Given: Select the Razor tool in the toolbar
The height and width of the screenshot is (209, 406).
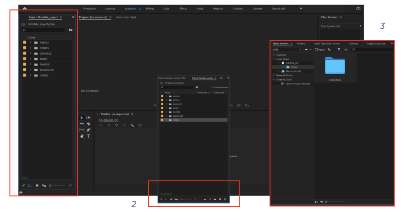Looking at the screenshot, I should [88, 124].
